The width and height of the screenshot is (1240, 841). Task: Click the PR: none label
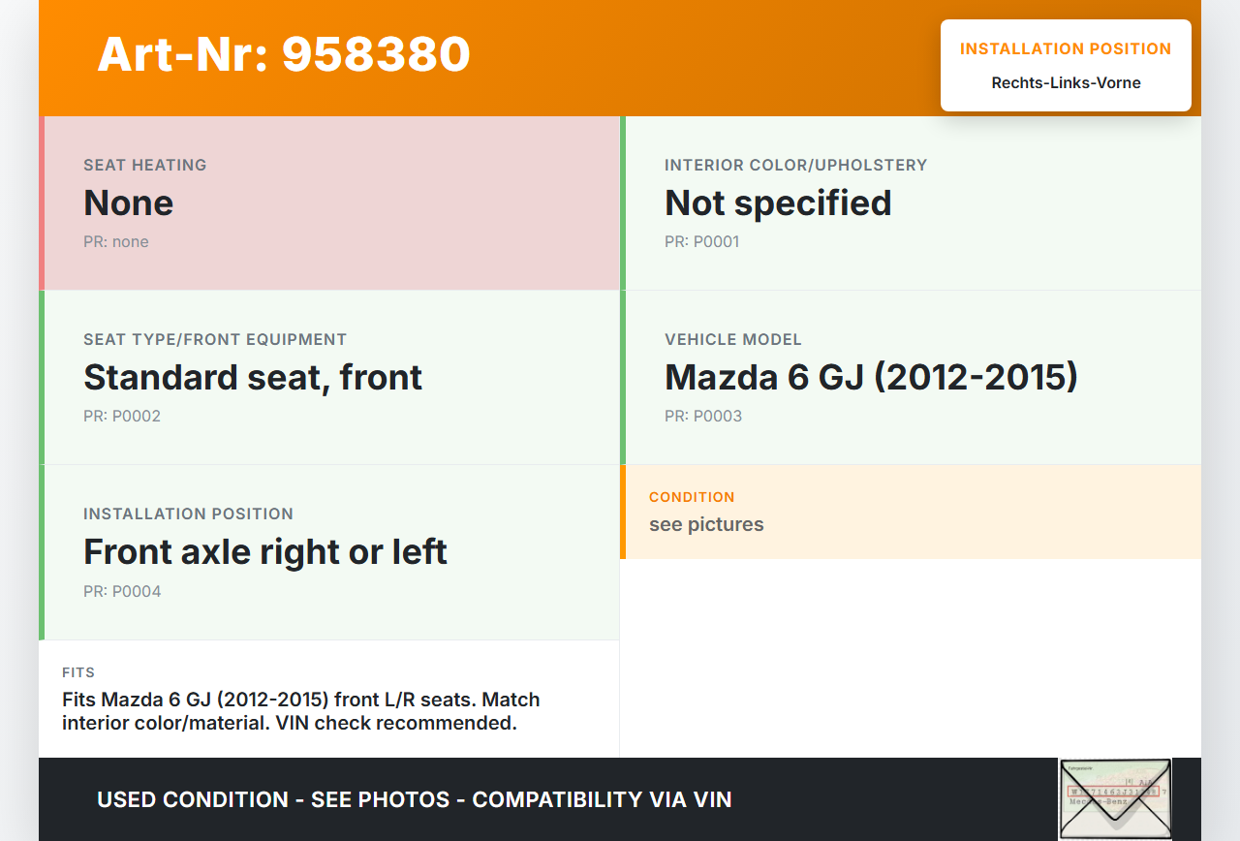(x=116, y=241)
